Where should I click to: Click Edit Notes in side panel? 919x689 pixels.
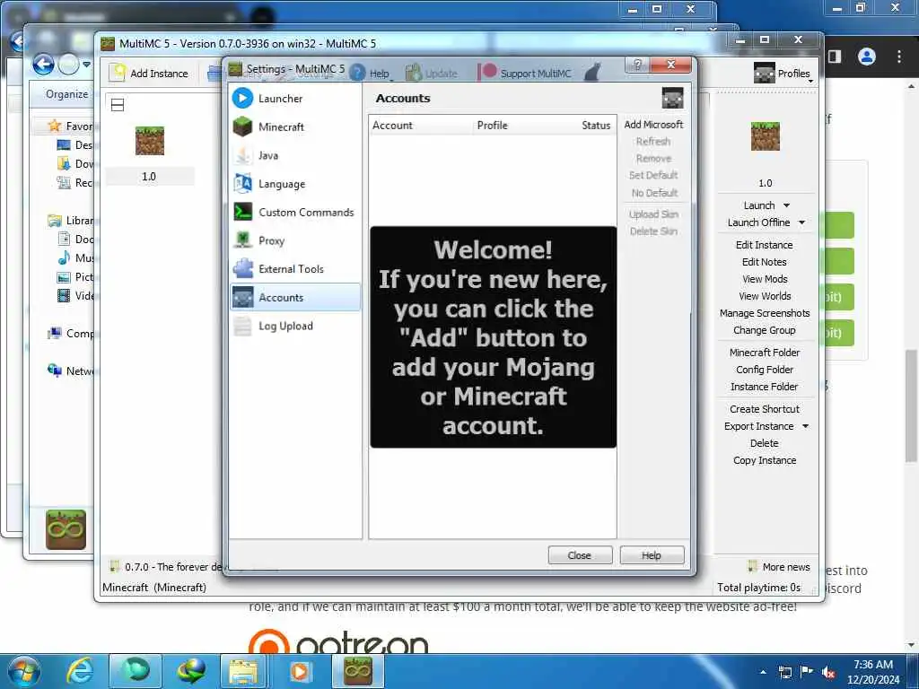click(765, 262)
